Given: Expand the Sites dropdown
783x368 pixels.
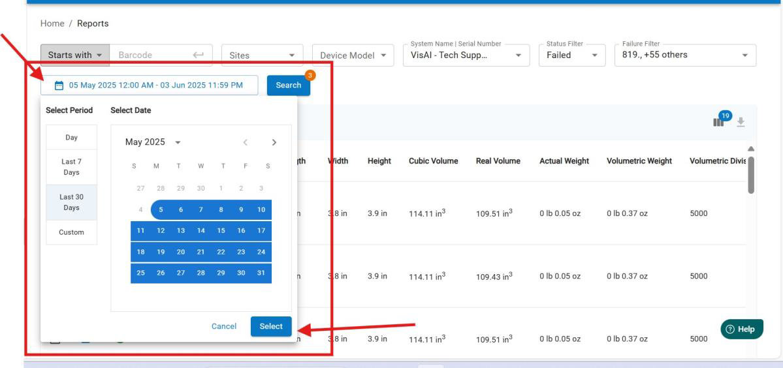Looking at the screenshot, I should [x=262, y=55].
